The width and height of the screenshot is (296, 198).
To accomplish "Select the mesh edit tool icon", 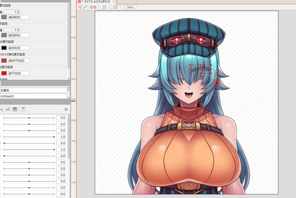I will point(80,7).
